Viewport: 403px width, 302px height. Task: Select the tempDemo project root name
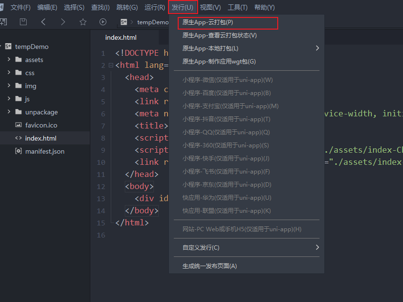[32, 47]
